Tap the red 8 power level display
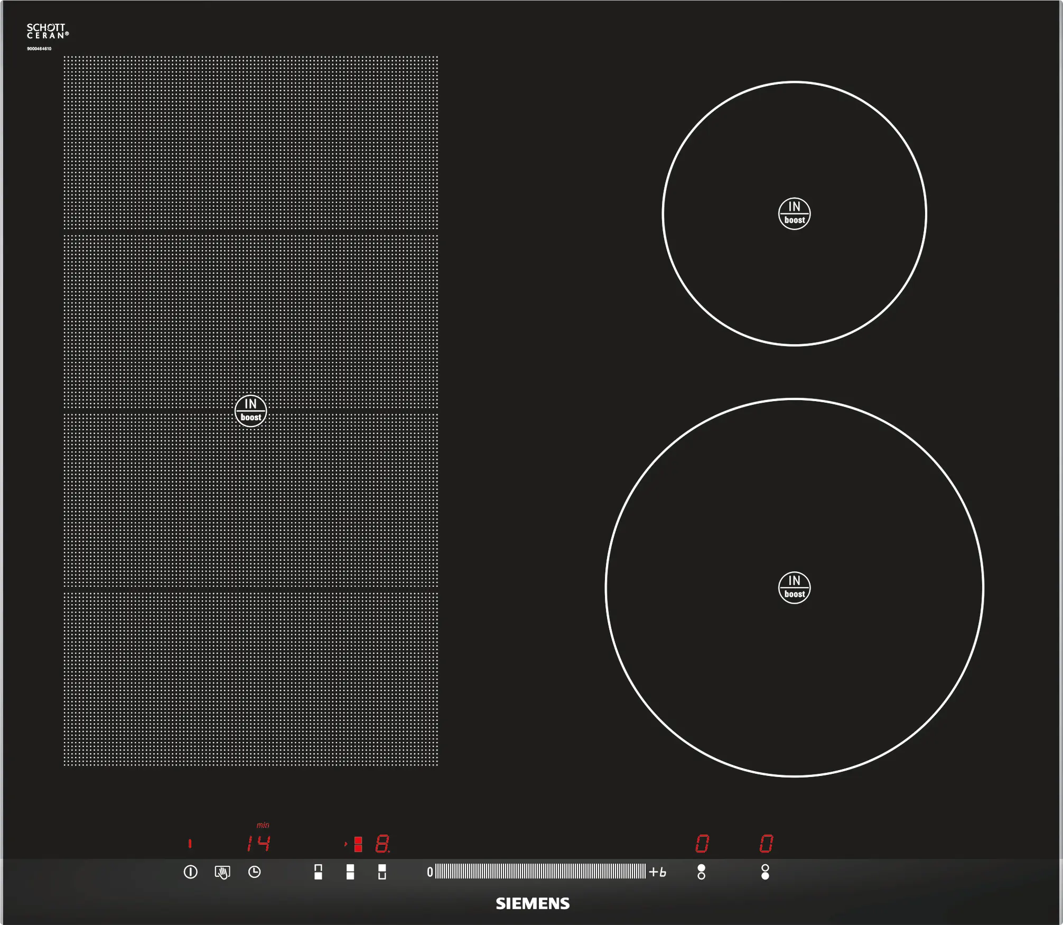The image size is (1063, 925). 383,844
